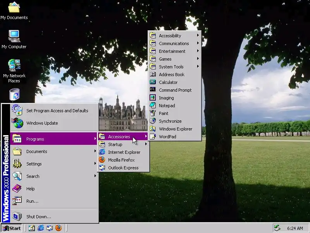Expand the Games submenu arrow
Screen dimensions: 310x233
pos(198,59)
